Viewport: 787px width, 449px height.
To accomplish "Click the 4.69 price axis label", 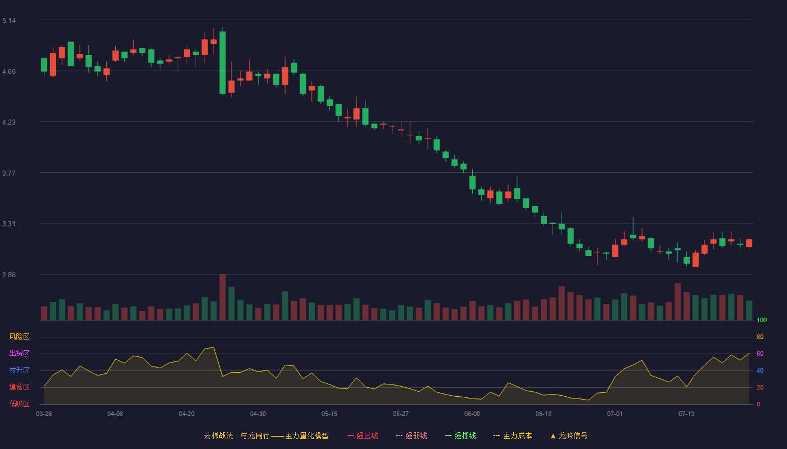I will point(8,72).
